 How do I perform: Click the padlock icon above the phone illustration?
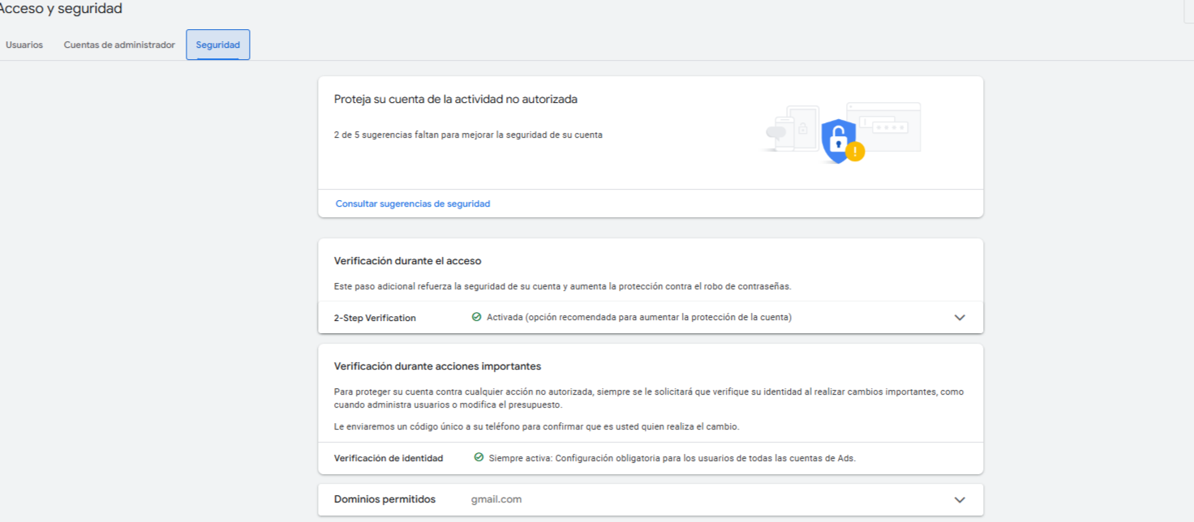(x=803, y=128)
